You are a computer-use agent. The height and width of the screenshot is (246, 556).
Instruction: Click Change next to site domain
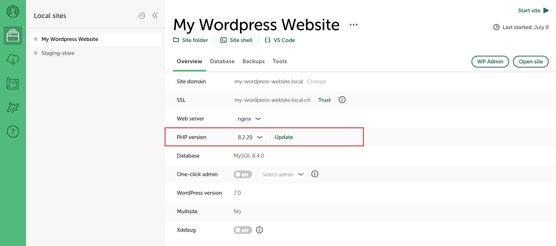pos(316,81)
